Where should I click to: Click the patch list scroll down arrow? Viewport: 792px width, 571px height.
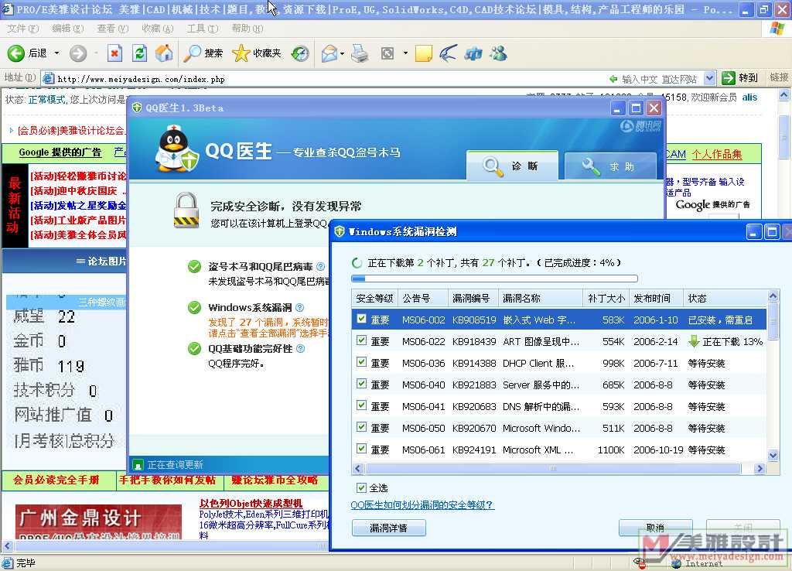(773, 455)
